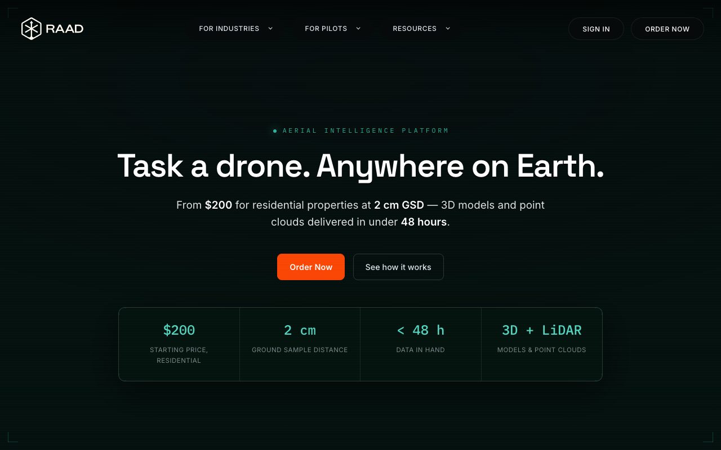Screen dimensions: 721x450
Task: Click the < 48 h stat value
Action: click(x=421, y=330)
